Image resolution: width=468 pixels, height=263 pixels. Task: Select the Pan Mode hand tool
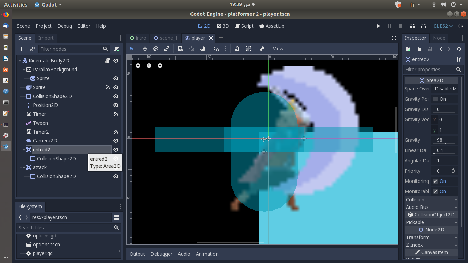coord(202,49)
